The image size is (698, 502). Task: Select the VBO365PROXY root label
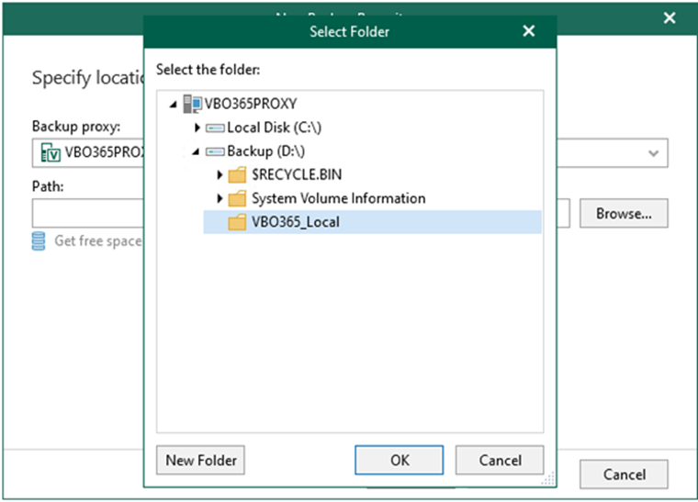251,104
